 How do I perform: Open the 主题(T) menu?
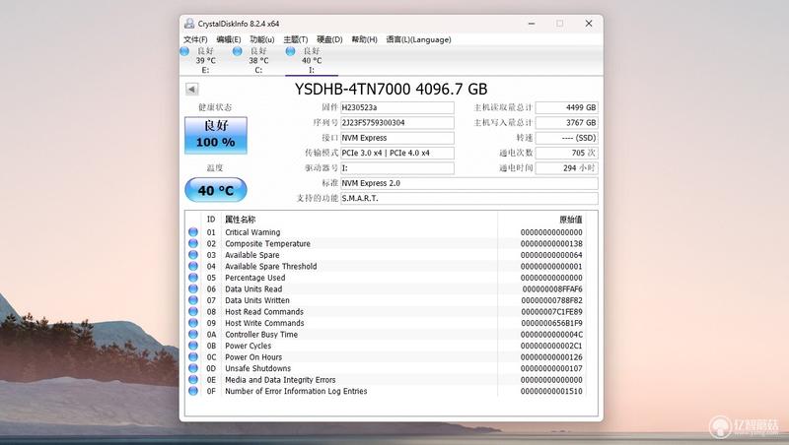click(295, 39)
